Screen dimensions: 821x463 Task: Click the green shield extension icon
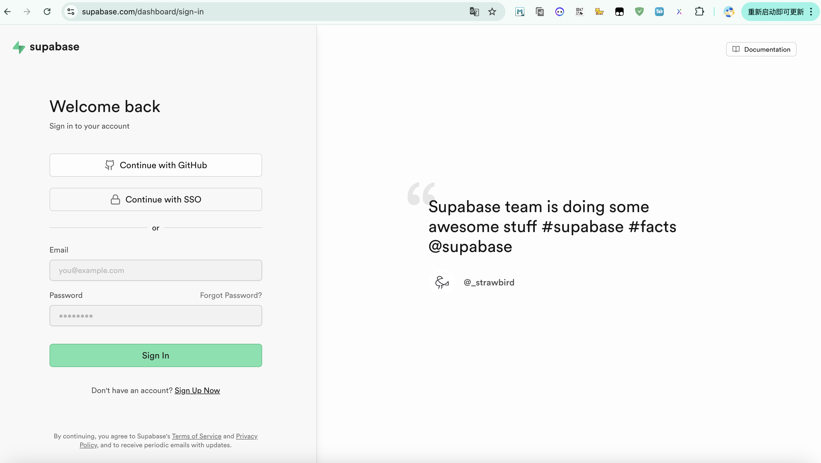[639, 12]
